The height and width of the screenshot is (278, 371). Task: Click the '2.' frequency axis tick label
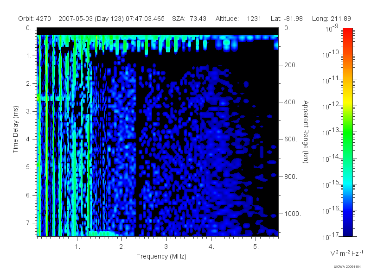122,247
